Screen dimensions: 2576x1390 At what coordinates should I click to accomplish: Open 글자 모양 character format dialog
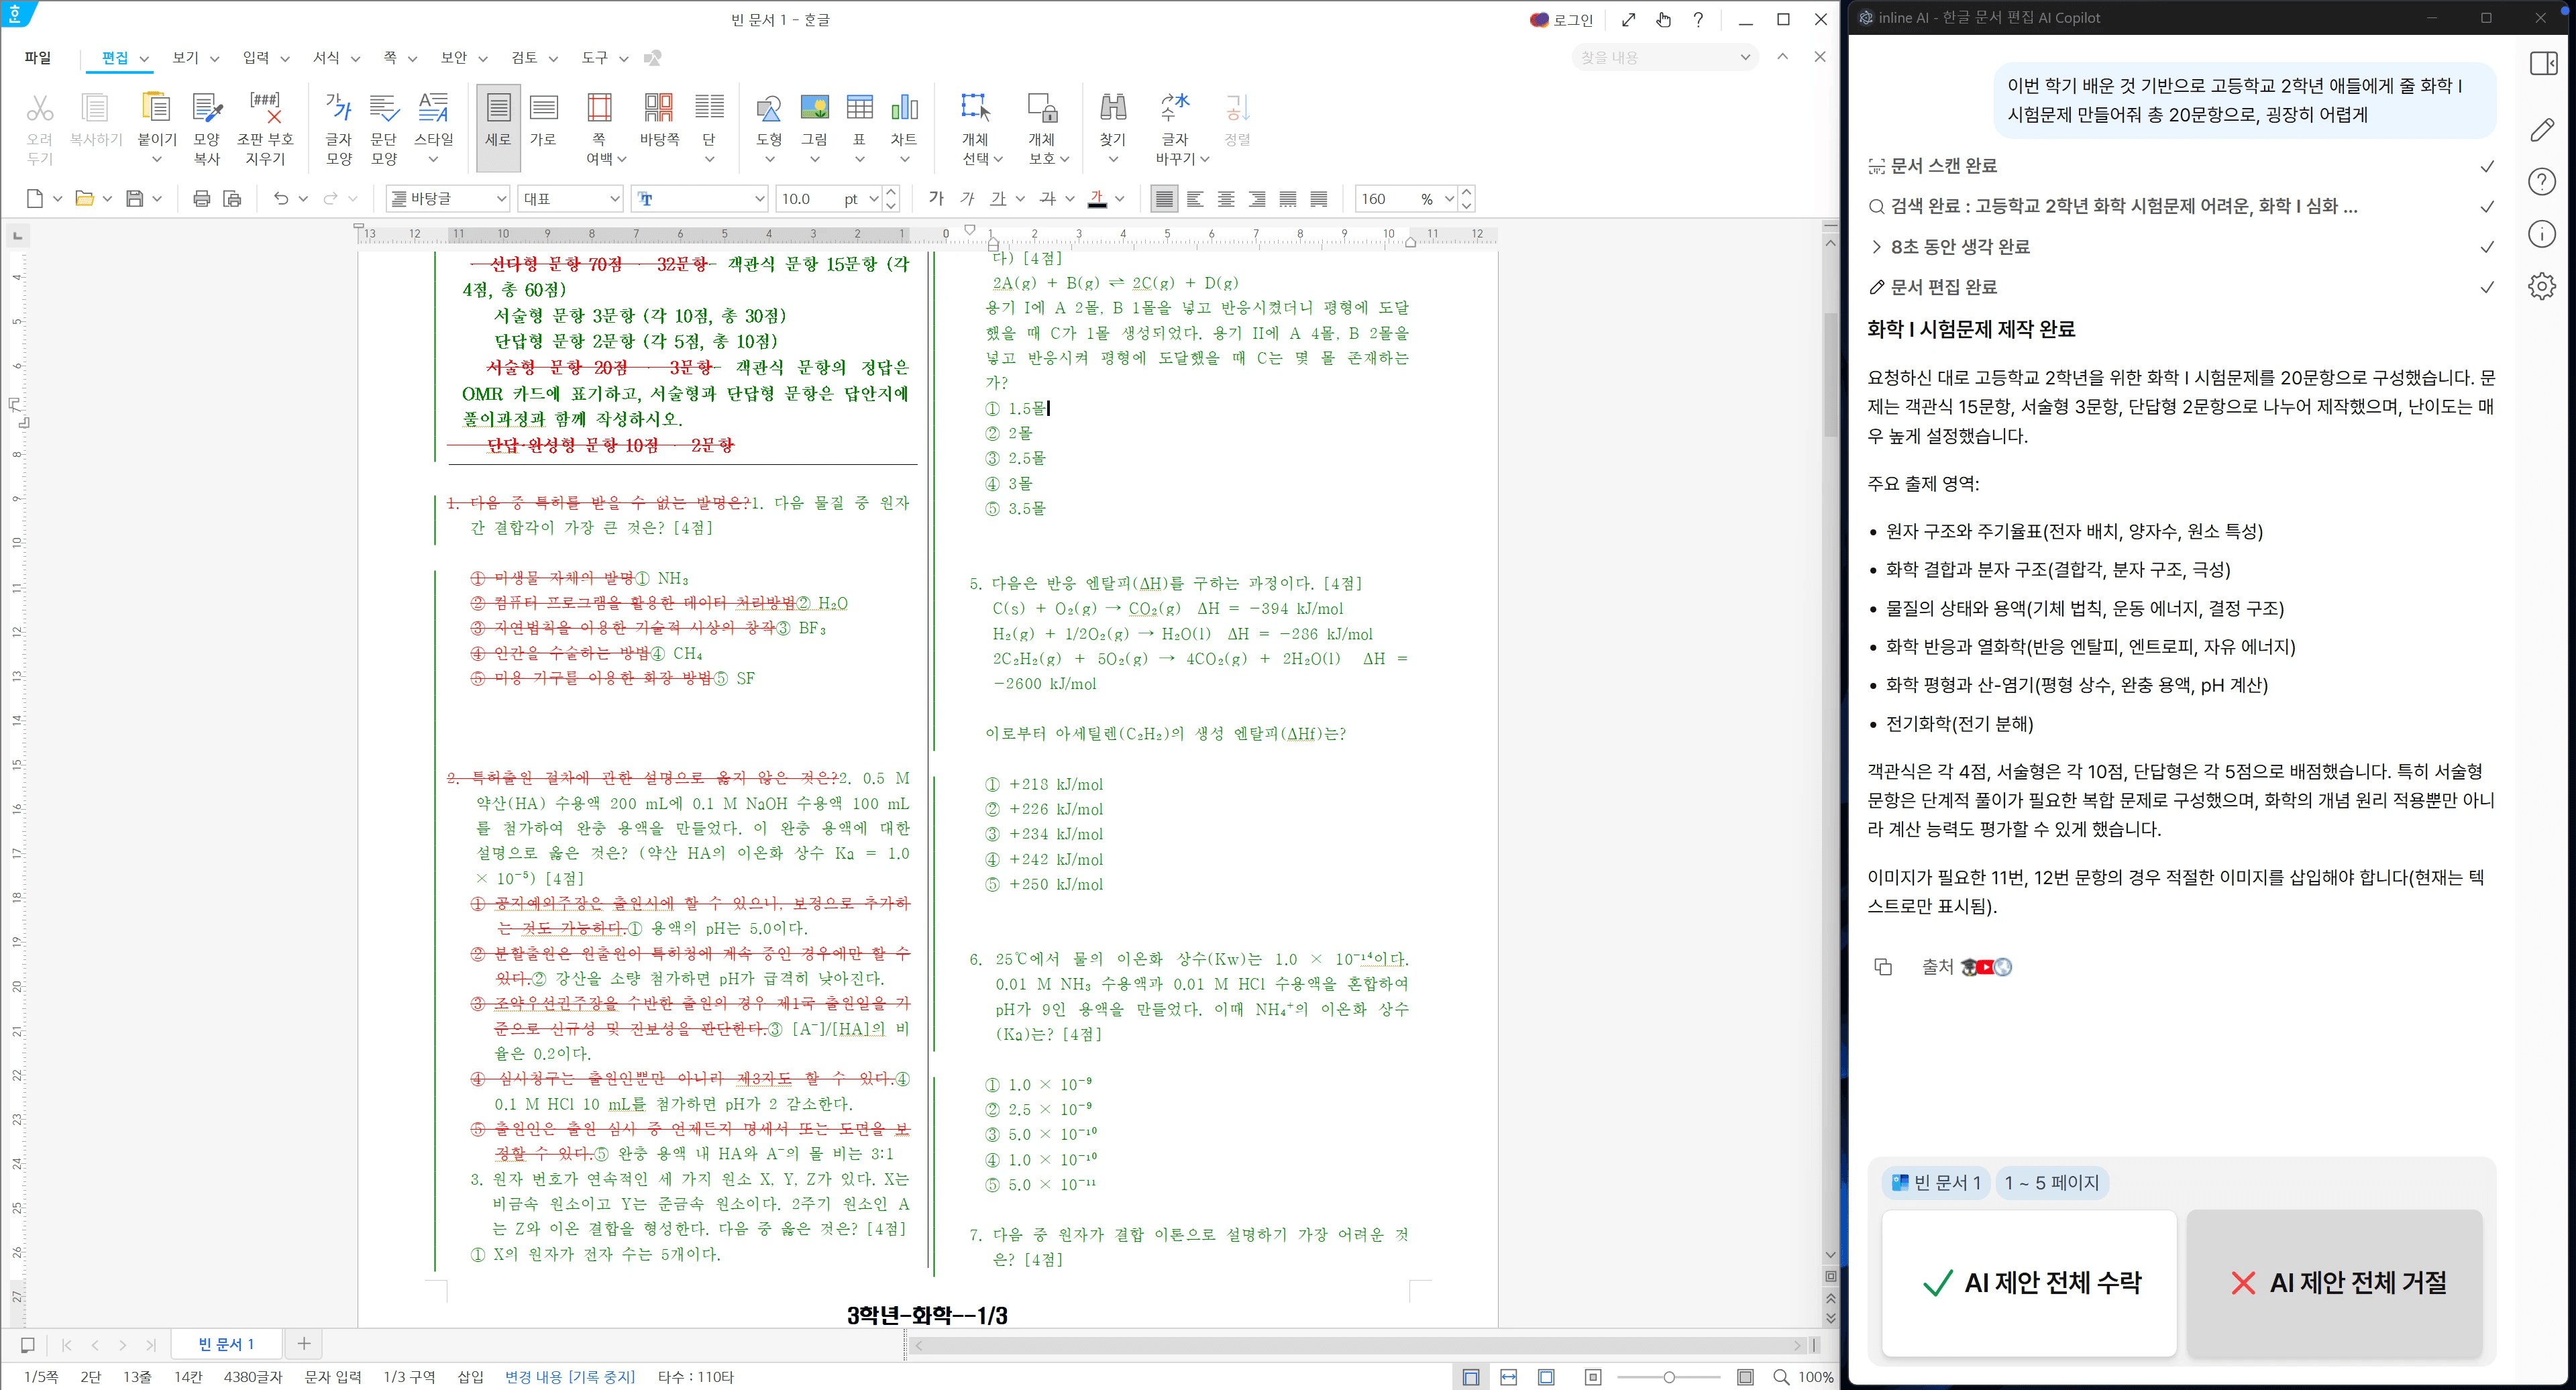click(x=339, y=127)
